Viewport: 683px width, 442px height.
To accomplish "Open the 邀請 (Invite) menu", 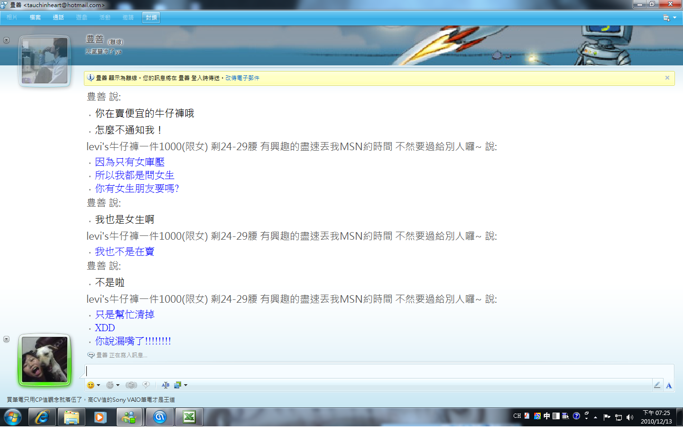I will (128, 18).
